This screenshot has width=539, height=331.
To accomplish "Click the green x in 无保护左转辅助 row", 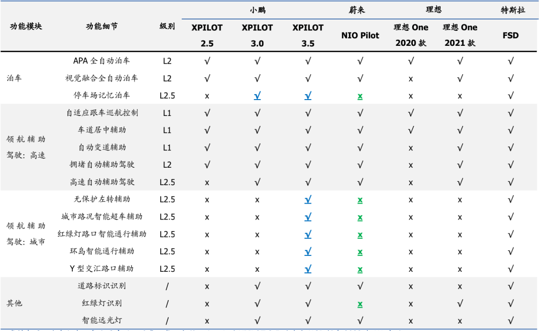I will pos(360,200).
